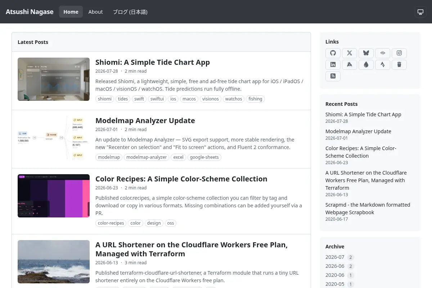Screen dimensions: 432x288
Task: Toggle the theme switcher monitor icon
Action: (420, 12)
